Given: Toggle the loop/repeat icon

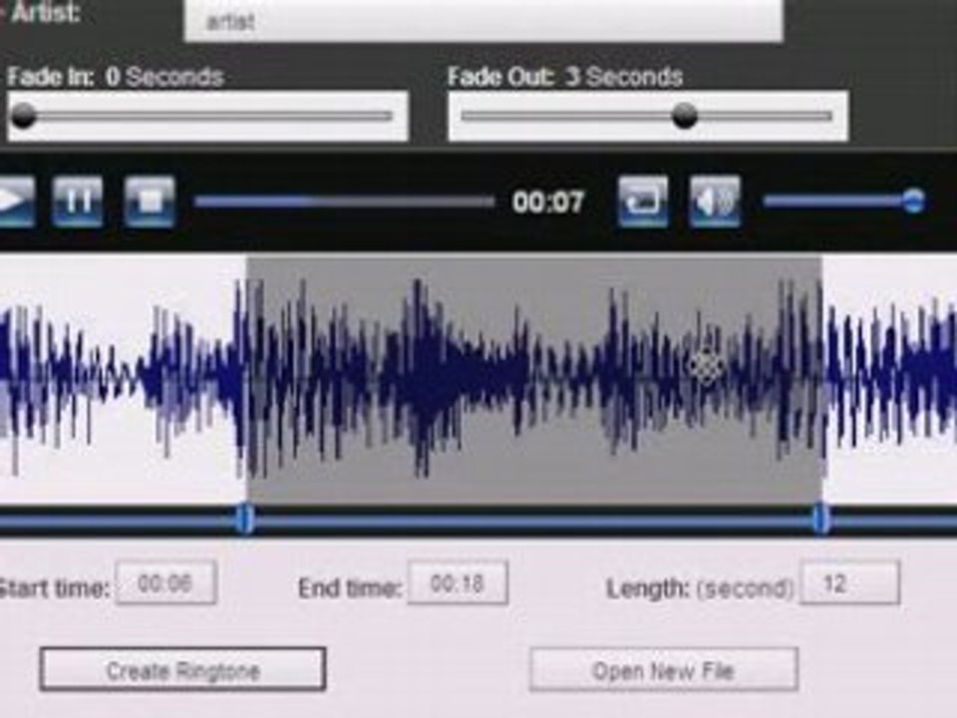Looking at the screenshot, I should pos(643,201).
